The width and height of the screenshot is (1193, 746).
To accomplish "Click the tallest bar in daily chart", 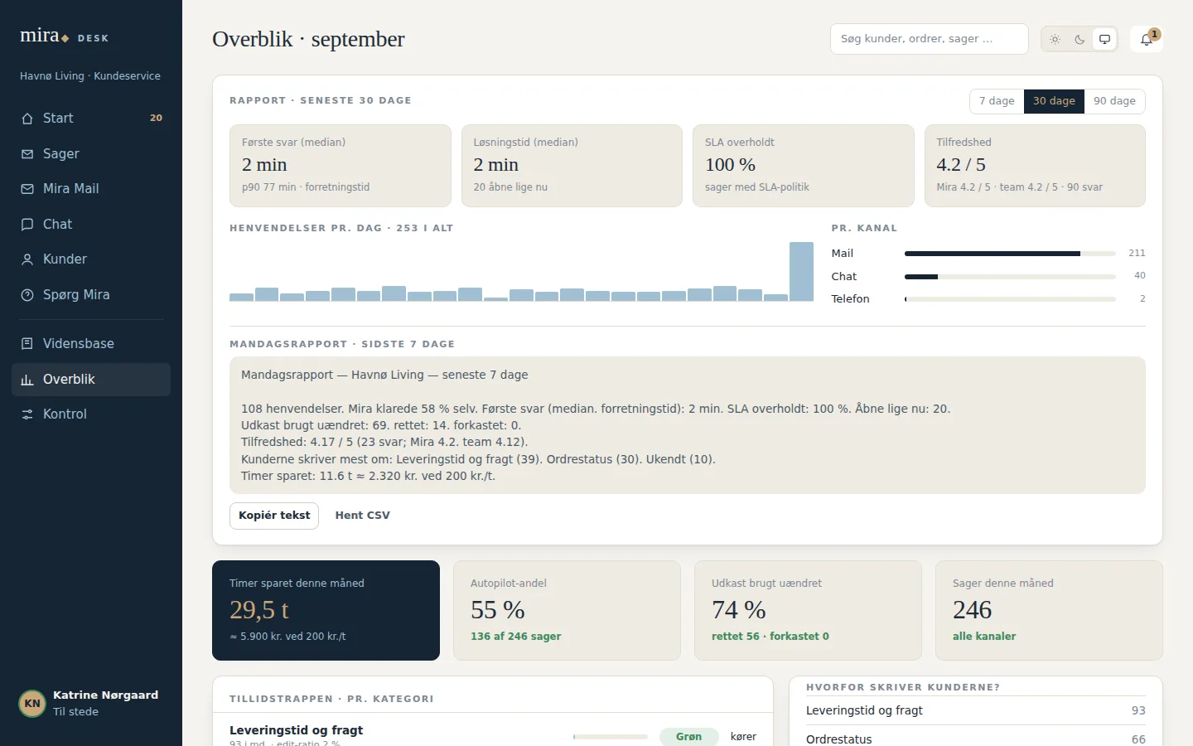I will click(x=801, y=272).
